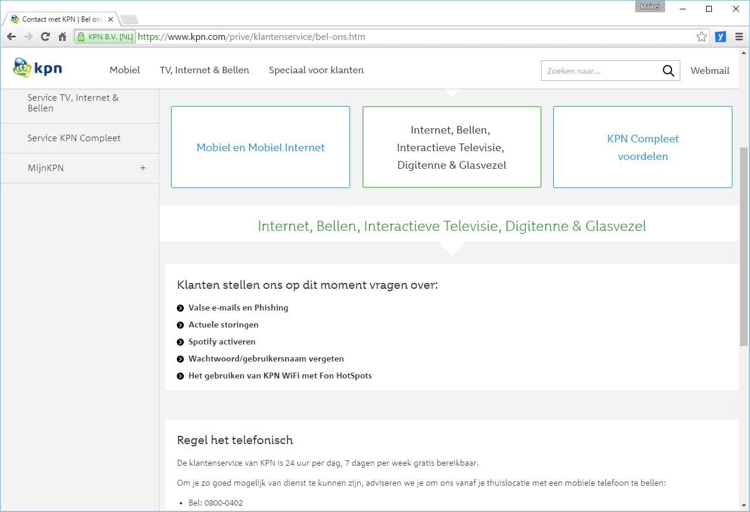Expand MijnKPN using the plus sign
Screen dimensions: 750x512
142,168
